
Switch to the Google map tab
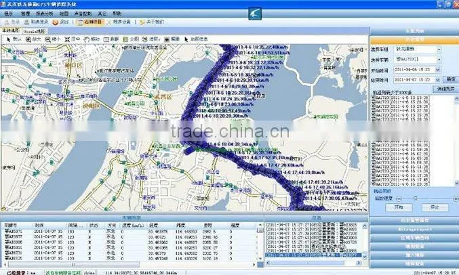click(35, 31)
